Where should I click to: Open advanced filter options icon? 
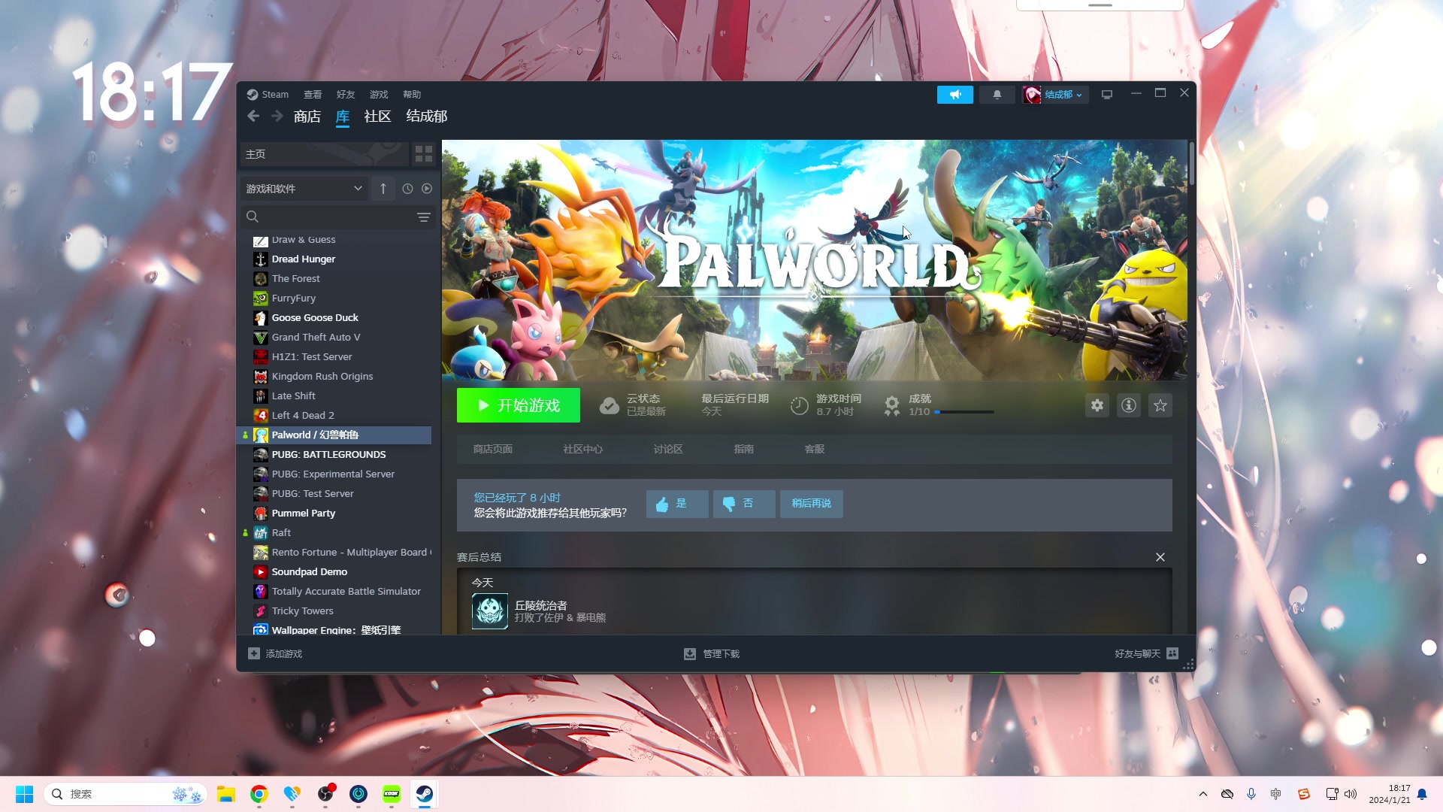coord(424,217)
